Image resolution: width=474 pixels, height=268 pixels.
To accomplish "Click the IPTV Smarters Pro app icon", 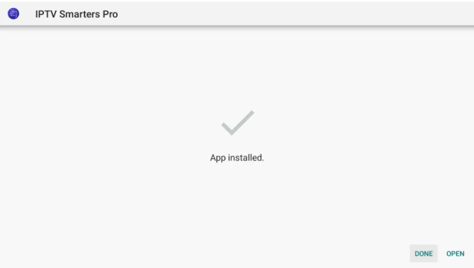I will coord(14,14).
